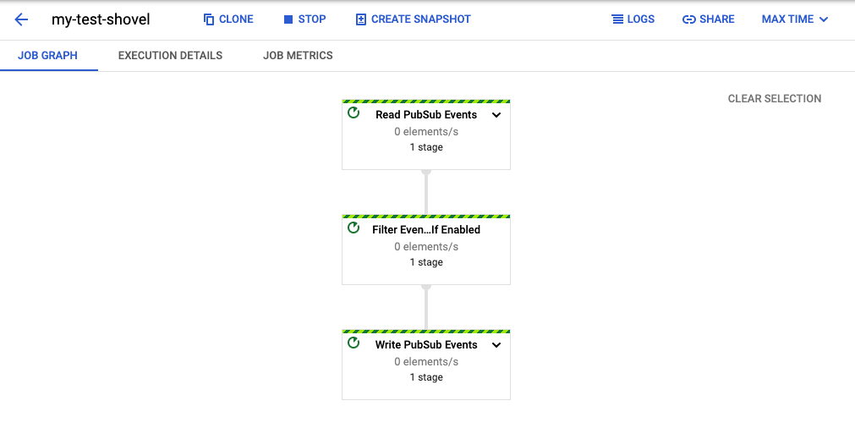
Task: Click running status icon on Filter Events step
Action: [x=354, y=228]
